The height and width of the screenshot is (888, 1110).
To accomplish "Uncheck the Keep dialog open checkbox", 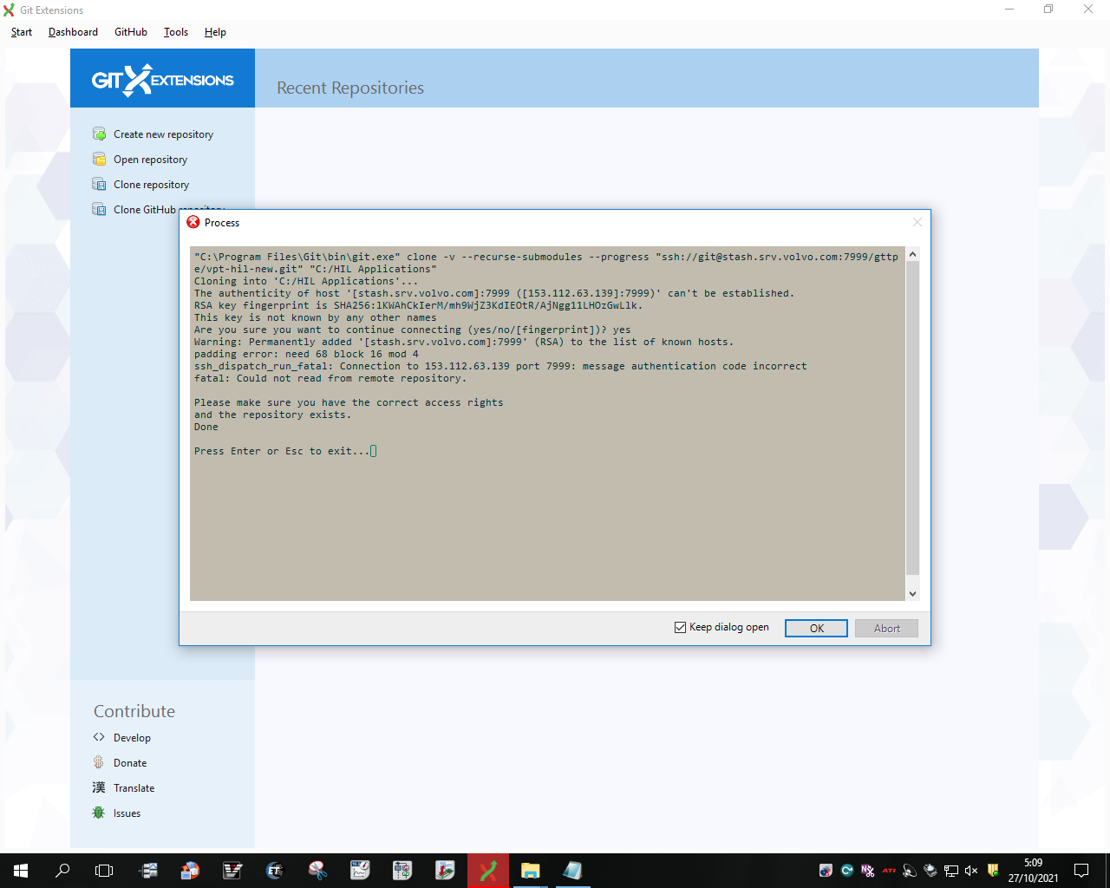I will 680,626.
